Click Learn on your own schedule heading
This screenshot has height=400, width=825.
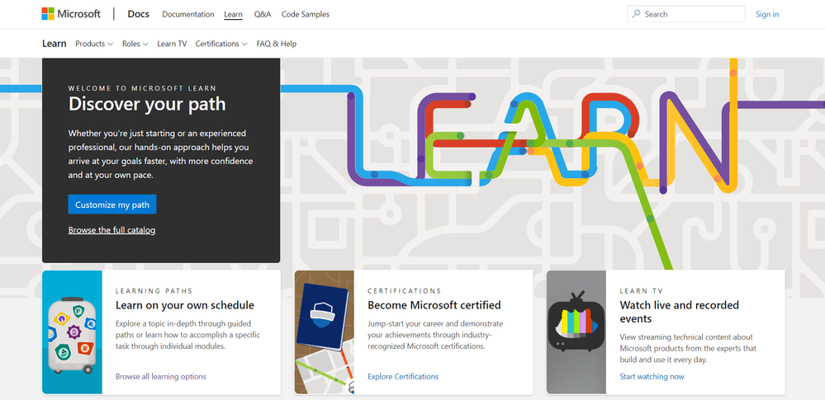pos(185,305)
